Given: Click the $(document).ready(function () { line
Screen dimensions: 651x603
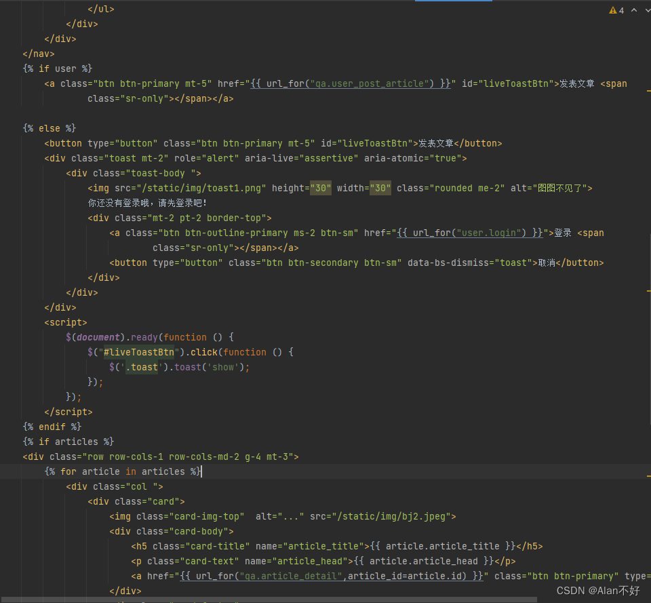Looking at the screenshot, I should click(x=149, y=337).
